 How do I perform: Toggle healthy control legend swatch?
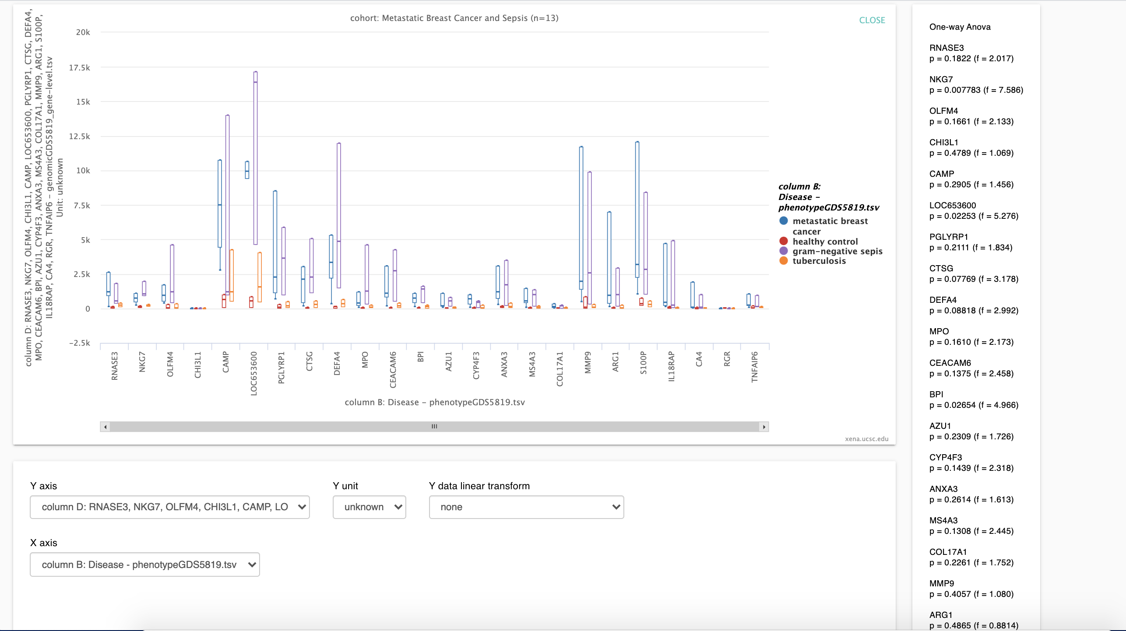click(x=784, y=241)
